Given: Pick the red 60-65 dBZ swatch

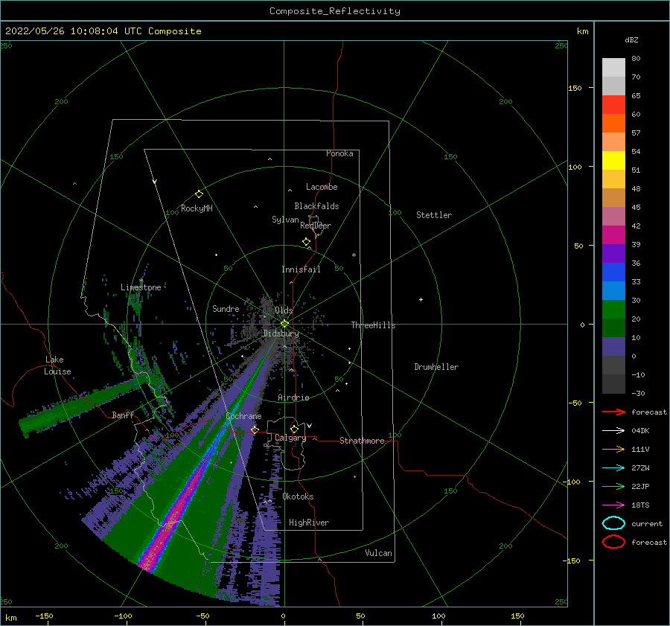Looking at the screenshot, I should point(613,105).
